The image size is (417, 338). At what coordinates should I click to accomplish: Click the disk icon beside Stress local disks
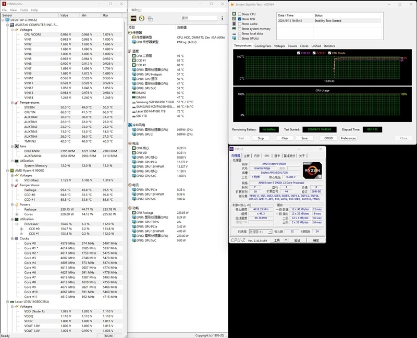coord(234,33)
